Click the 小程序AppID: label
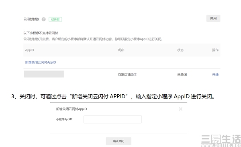The image size is (241, 147). click(65, 119)
